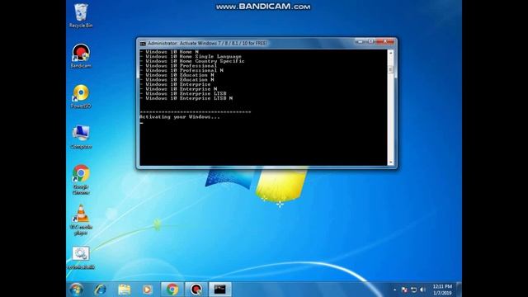The width and height of the screenshot is (528, 297).
Task: Open Windows Media Player from the taskbar
Action: point(148,290)
